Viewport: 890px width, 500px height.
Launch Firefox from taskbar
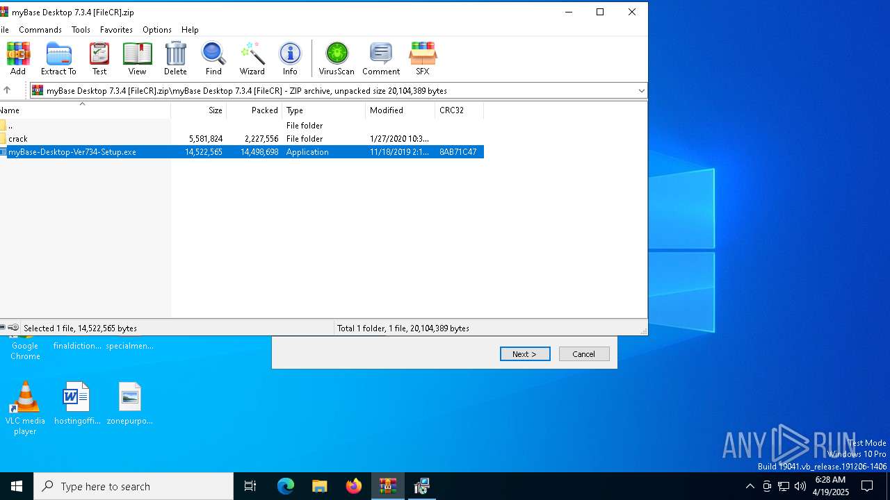[354, 486]
